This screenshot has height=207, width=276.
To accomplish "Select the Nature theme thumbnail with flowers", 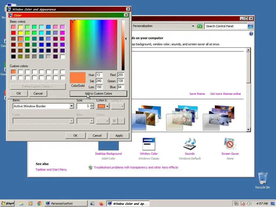I will point(182,118).
